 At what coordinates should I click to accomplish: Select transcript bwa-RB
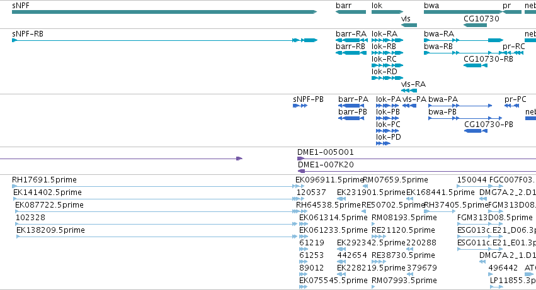(x=464, y=53)
